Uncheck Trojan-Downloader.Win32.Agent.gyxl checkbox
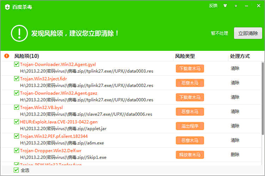Screen dimensions: 265x176 (16, 64)
